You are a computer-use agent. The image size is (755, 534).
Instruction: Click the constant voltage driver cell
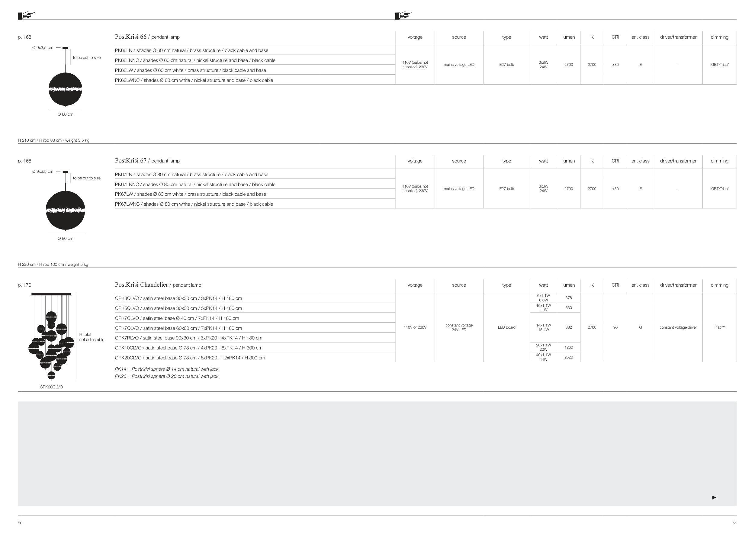point(678,327)
